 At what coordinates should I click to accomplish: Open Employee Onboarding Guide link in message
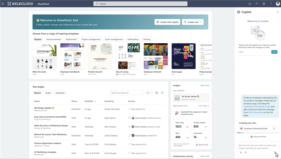point(257,106)
